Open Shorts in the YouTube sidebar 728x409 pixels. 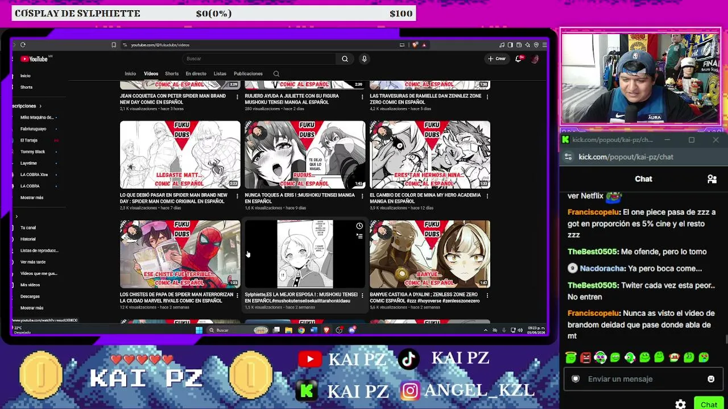[x=26, y=87]
